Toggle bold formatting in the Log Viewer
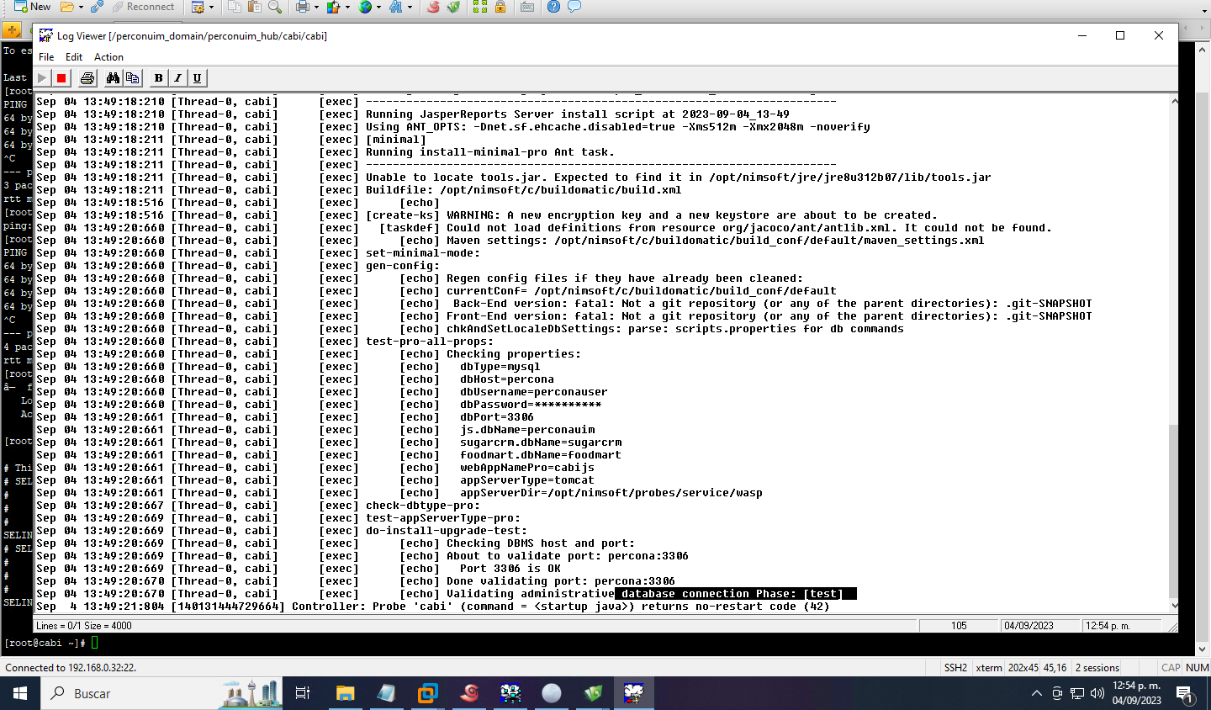Viewport: 1211px width, 710px height. click(x=158, y=77)
